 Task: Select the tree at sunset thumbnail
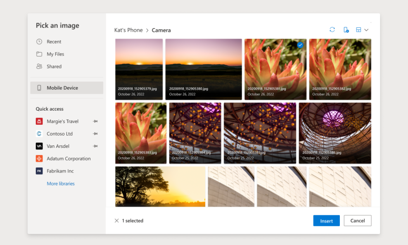(160, 187)
